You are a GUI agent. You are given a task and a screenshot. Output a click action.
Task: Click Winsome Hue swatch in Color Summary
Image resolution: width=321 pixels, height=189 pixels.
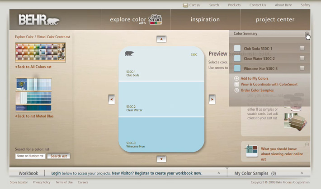click(237, 68)
